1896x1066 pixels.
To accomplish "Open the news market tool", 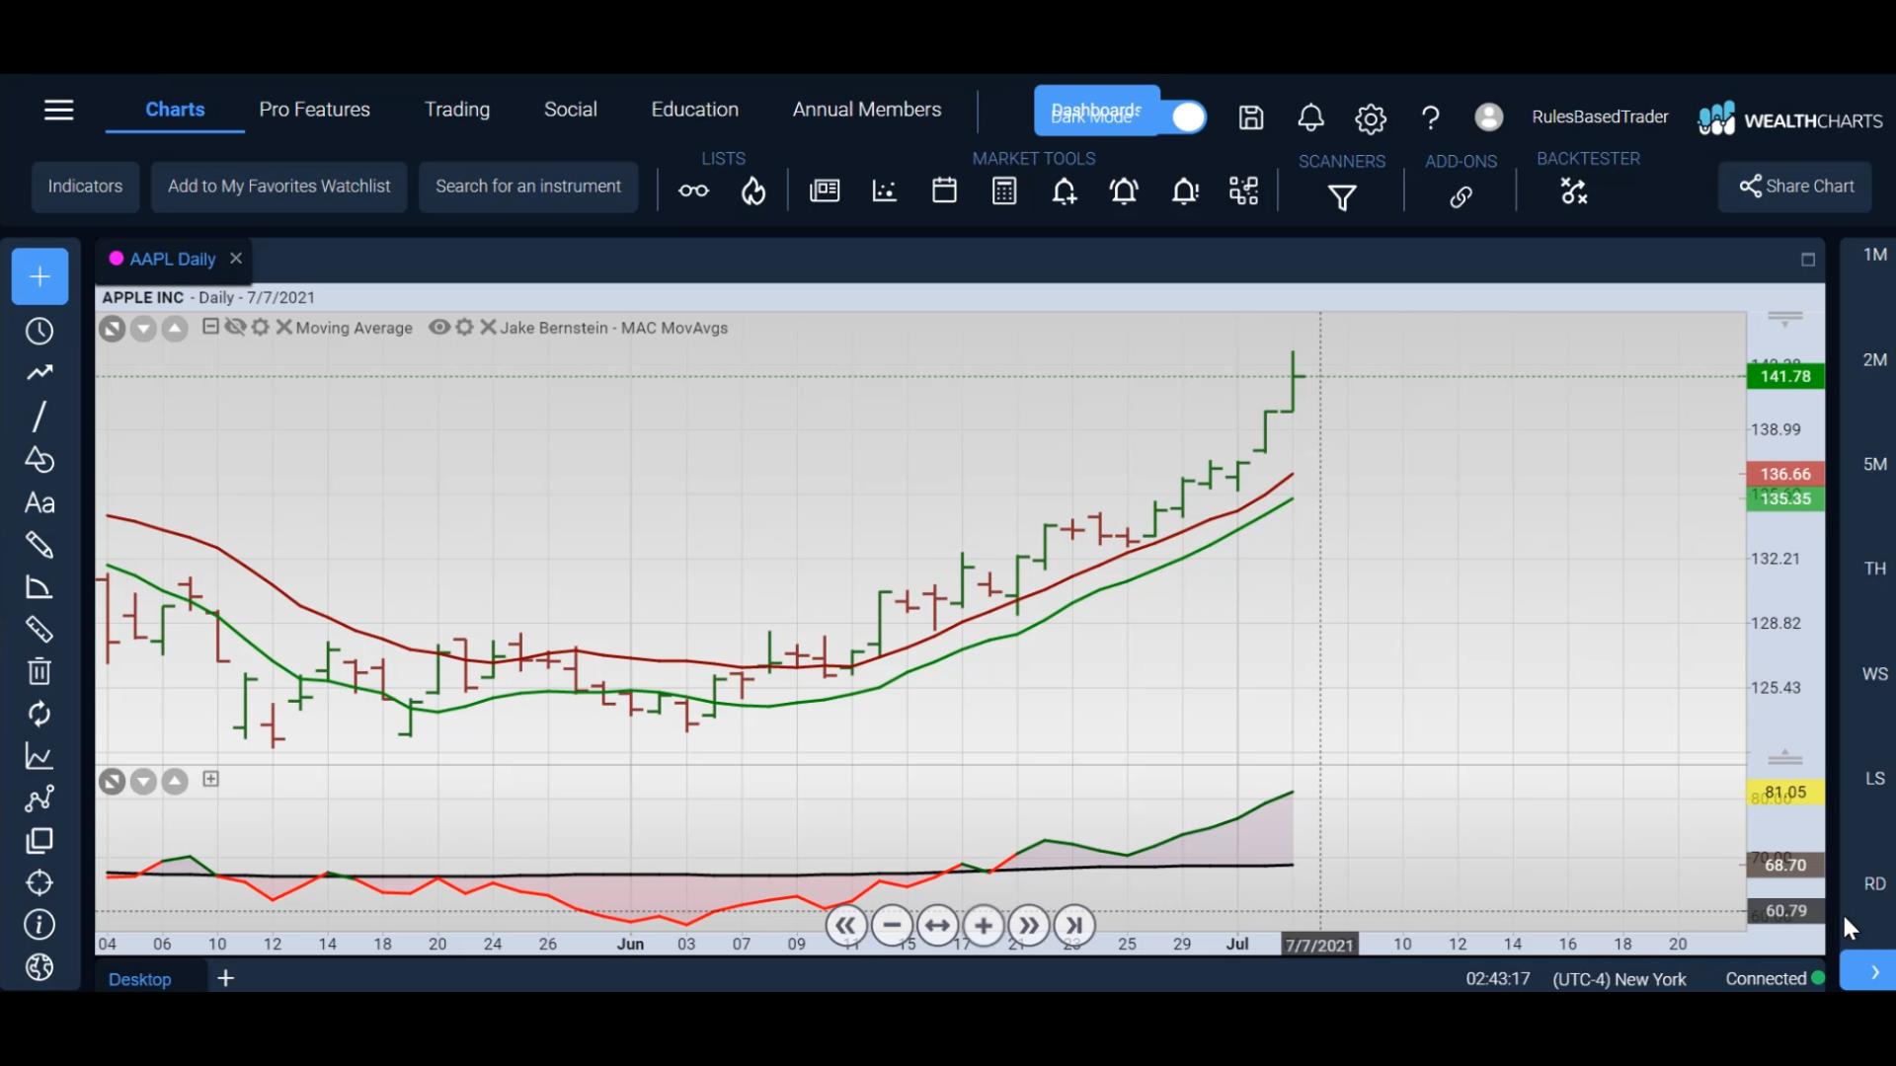I will point(825,190).
